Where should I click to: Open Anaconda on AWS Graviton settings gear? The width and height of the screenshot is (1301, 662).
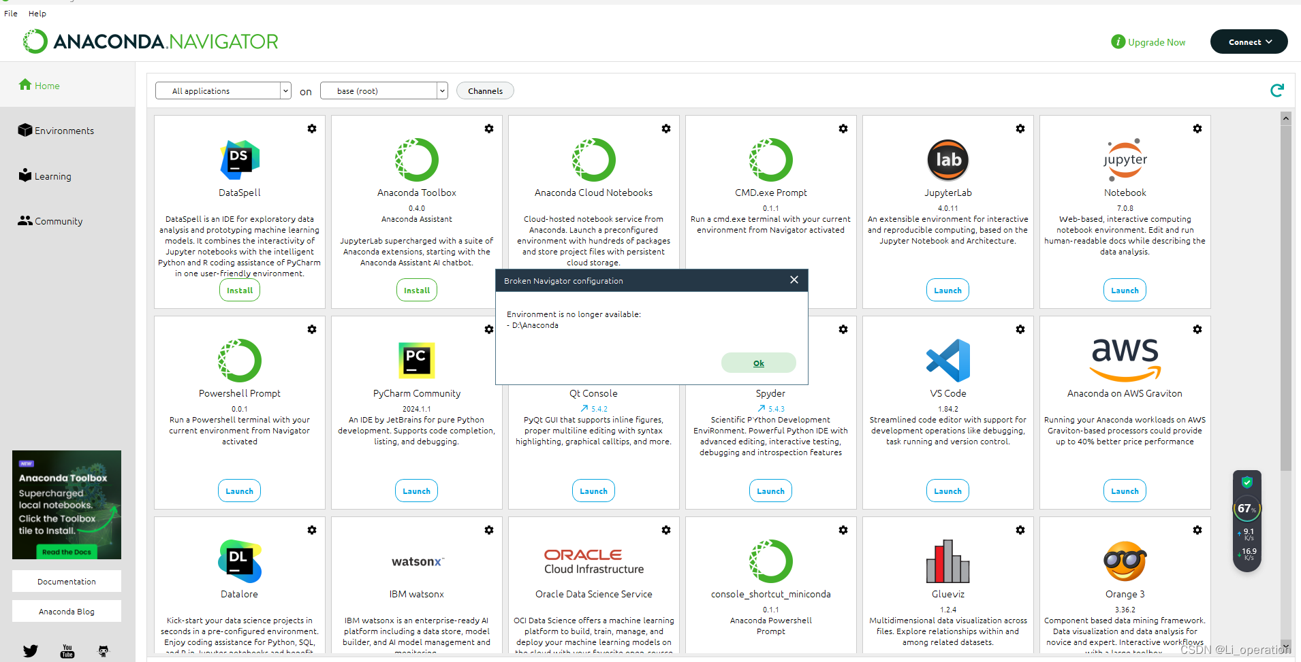[1197, 329]
